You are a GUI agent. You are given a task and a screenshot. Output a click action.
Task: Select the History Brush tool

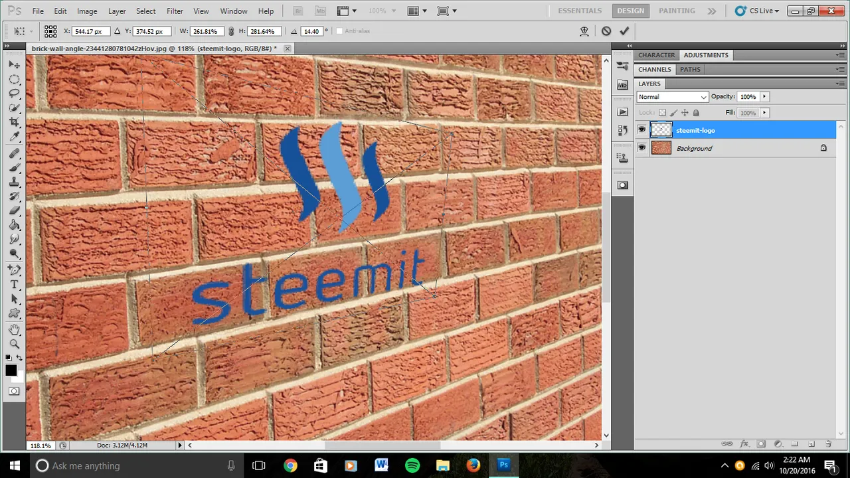14,197
